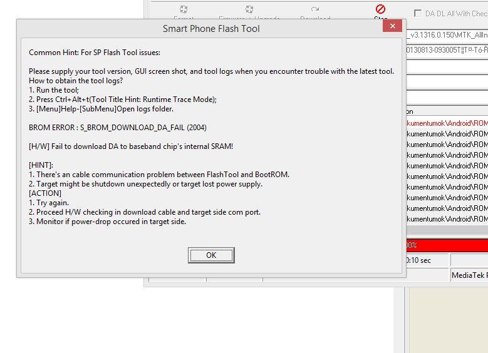
Task: Click the BROM ERROR S_BROM_DOWNLOAD_DA_FAIL (2004) line
Action: 118,128
